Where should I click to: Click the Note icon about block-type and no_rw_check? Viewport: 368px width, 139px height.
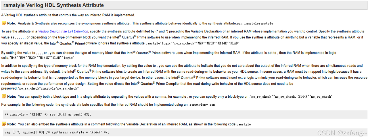tap(4, 96)
